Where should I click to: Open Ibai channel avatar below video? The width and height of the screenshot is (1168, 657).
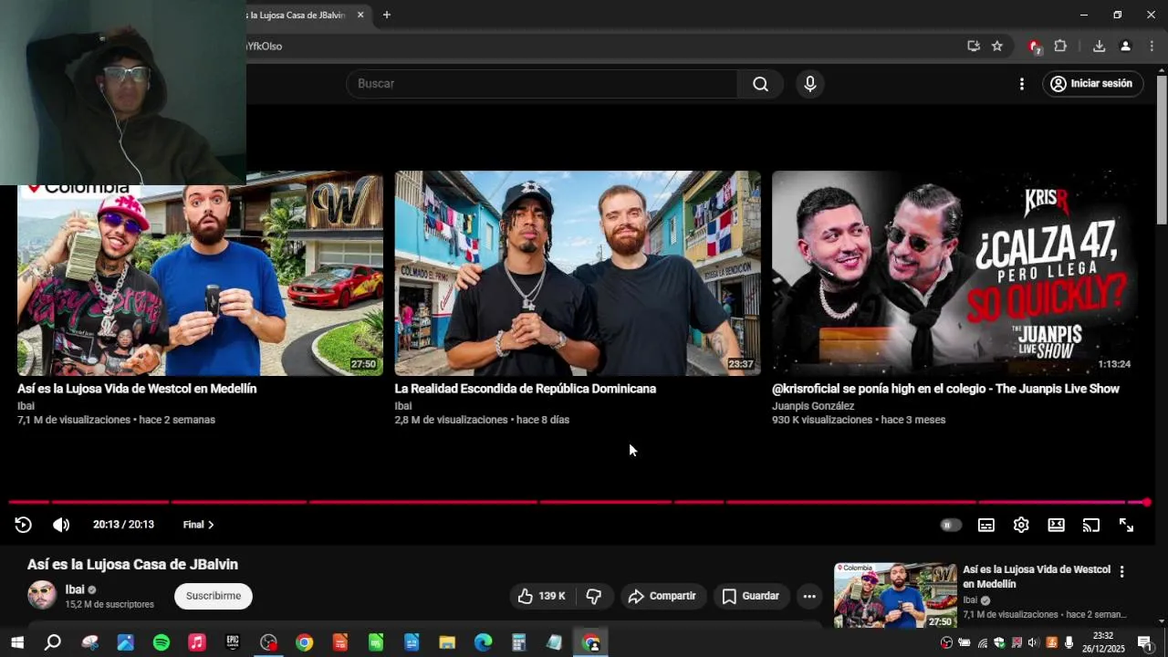coord(42,595)
